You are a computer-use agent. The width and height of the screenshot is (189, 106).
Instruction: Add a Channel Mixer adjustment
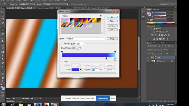tap(165, 35)
